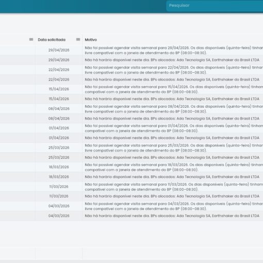This screenshot has width=263, height=263.
Task: Select motivo 'visita semanal para 01/04/2026'
Action: click(x=174, y=128)
